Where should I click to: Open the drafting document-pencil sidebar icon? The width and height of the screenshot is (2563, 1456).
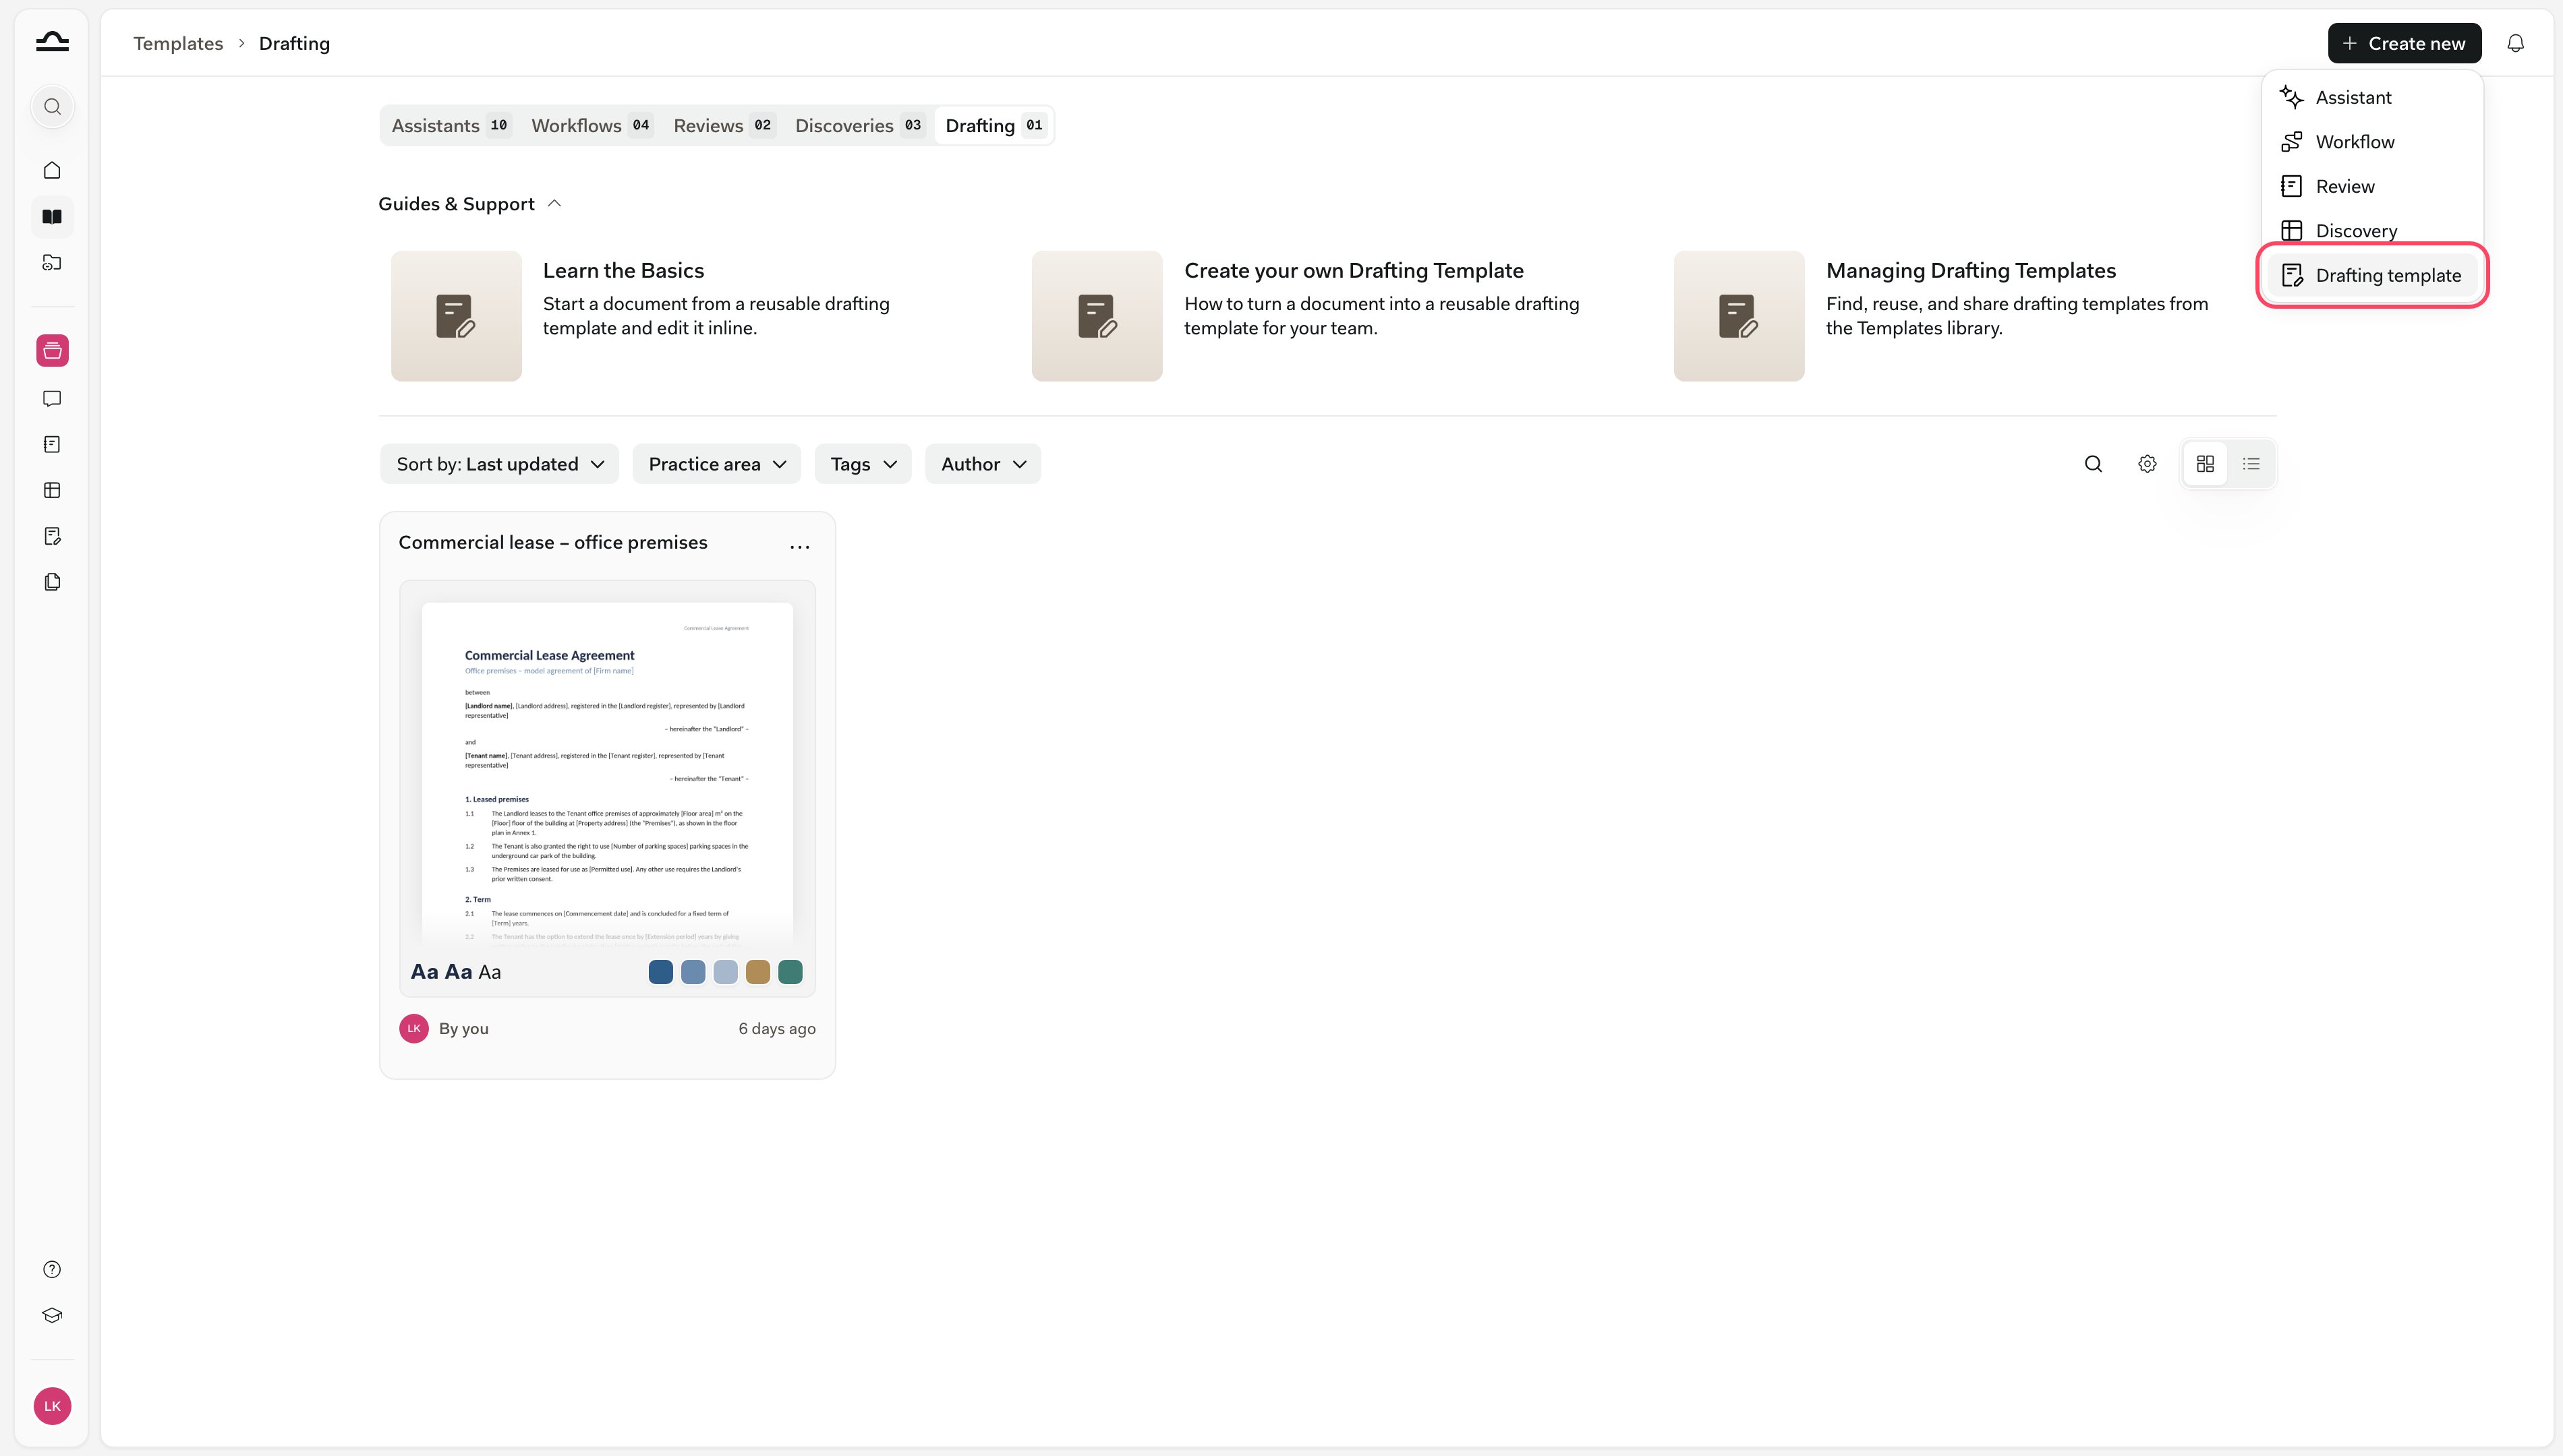tap(52, 536)
